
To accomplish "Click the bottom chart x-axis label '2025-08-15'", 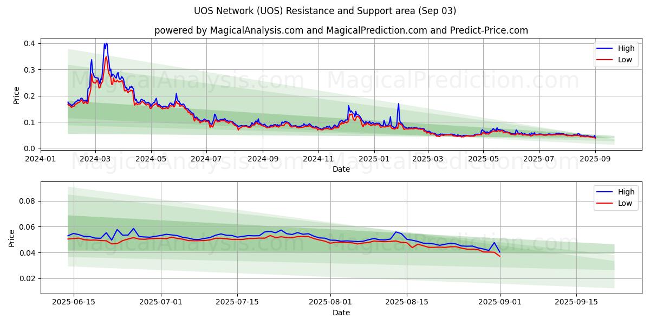I will pyautogui.click(x=407, y=302).
